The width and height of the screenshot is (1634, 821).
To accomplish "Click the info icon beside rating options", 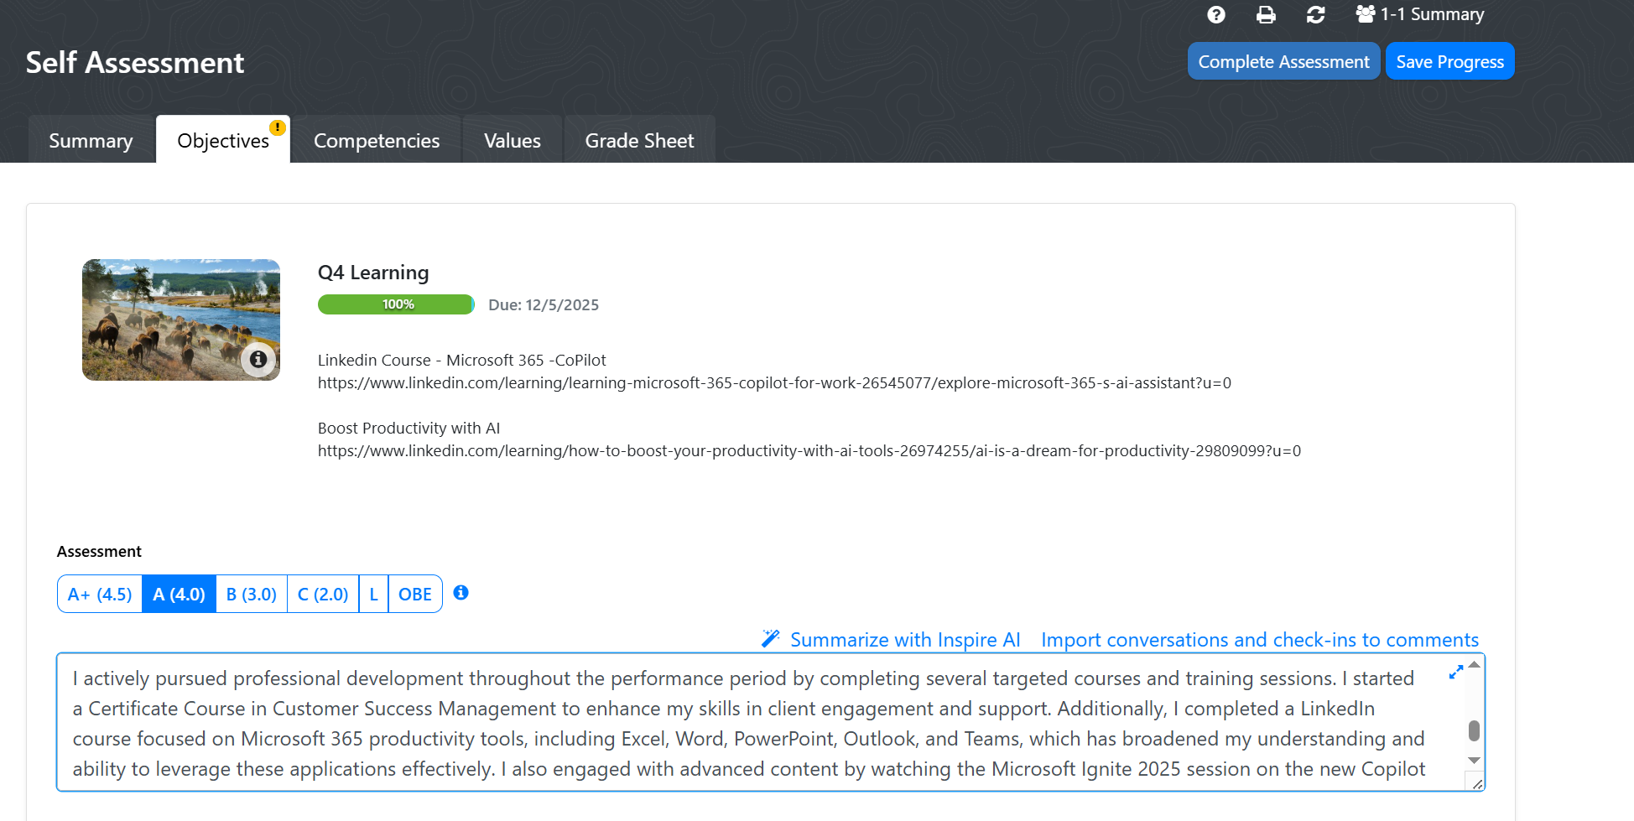I will 461,593.
